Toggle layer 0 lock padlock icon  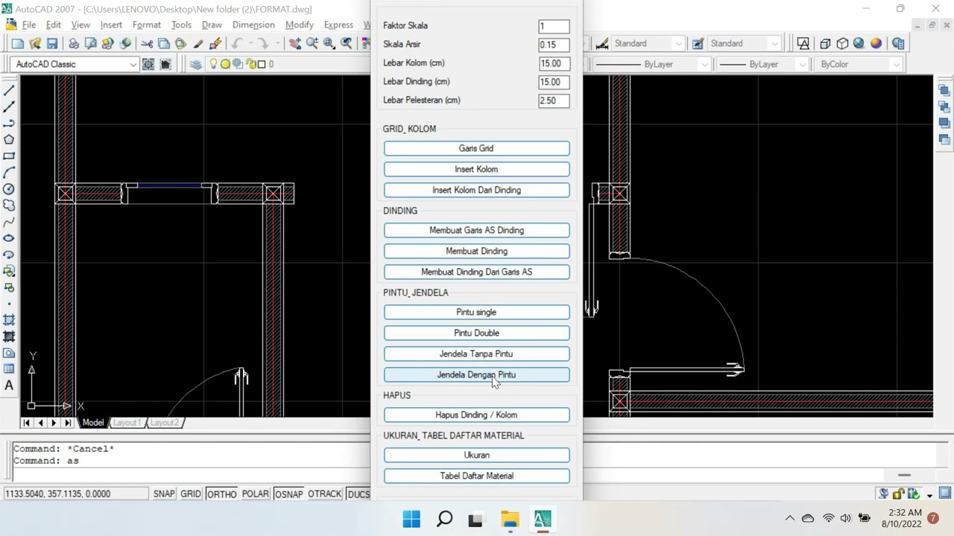[x=251, y=64]
